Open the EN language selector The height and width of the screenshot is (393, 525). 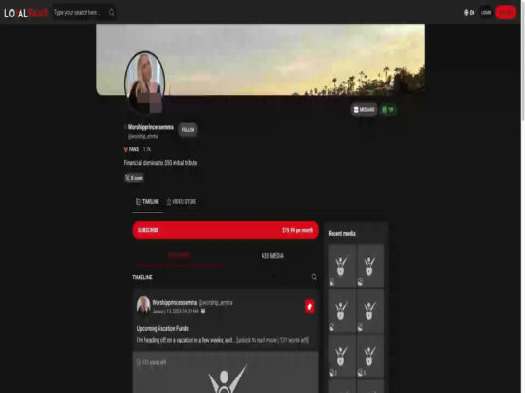[469, 13]
